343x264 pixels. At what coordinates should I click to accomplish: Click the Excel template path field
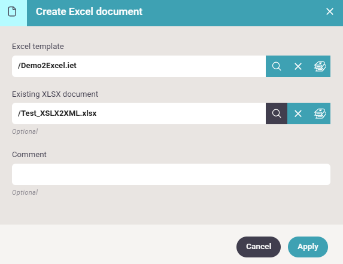point(139,66)
